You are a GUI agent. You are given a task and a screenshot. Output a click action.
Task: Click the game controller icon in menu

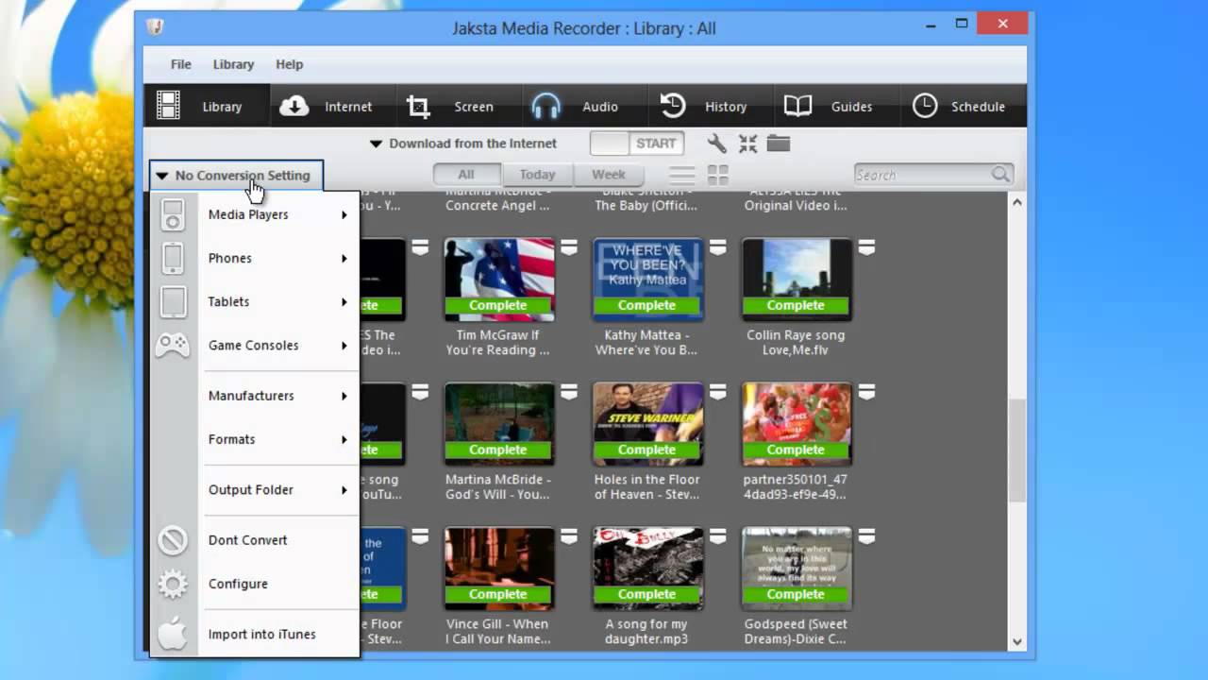(x=173, y=346)
